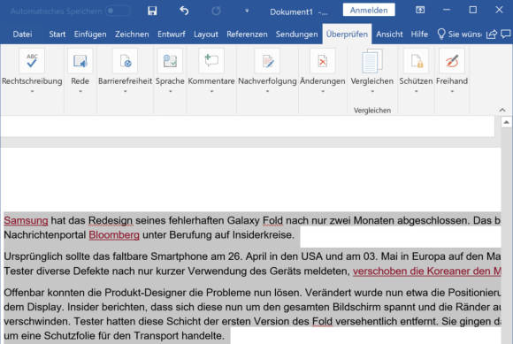513x344 pixels.
Task: Switch to the Entwurf tab
Action: click(x=171, y=34)
